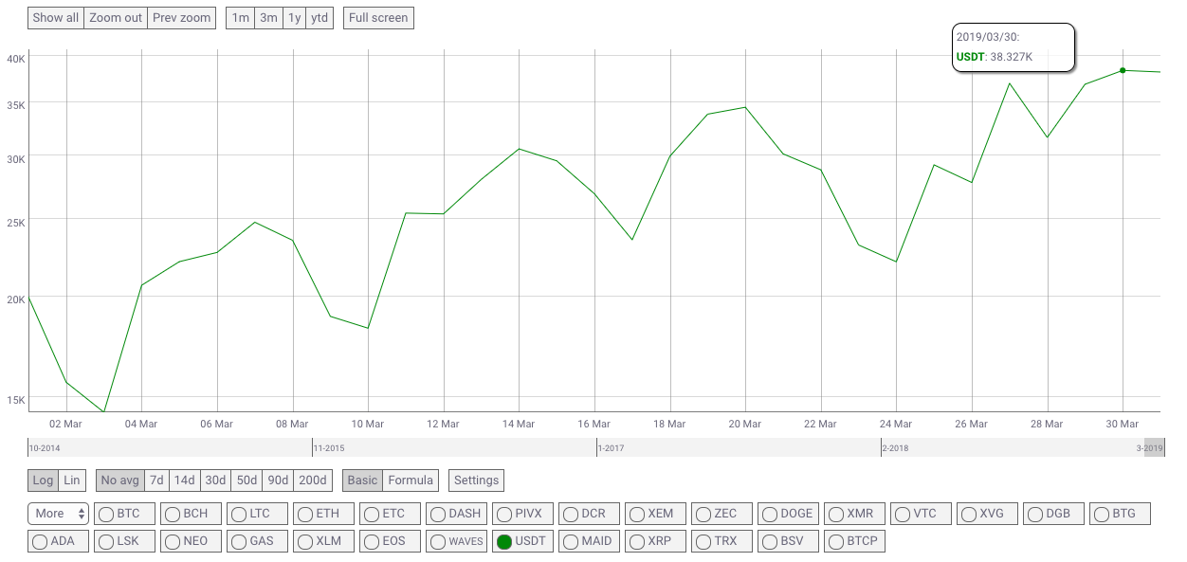The image size is (1187, 562).
Task: Switch range to ytd
Action: [x=320, y=18]
